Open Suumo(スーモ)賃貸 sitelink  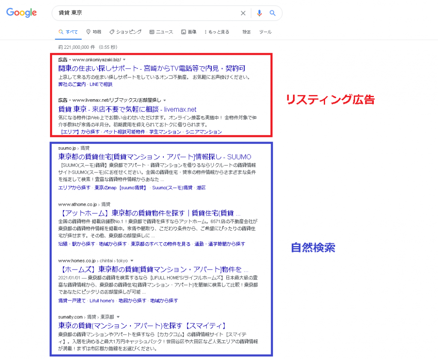(172, 188)
